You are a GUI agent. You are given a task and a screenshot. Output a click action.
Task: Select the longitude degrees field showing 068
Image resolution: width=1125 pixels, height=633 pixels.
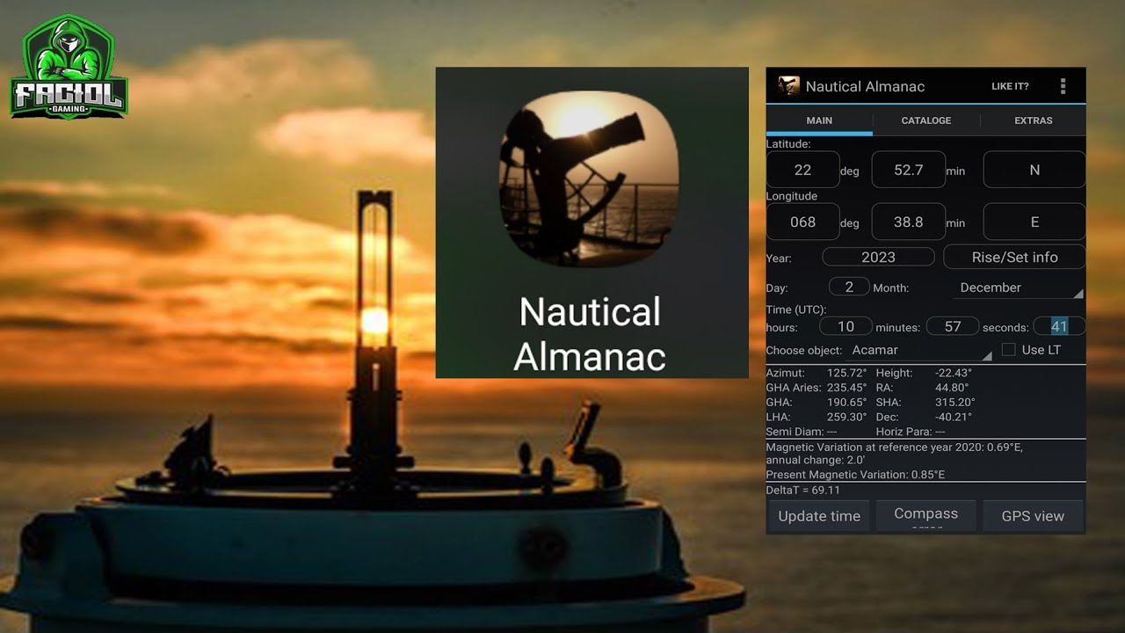point(802,222)
